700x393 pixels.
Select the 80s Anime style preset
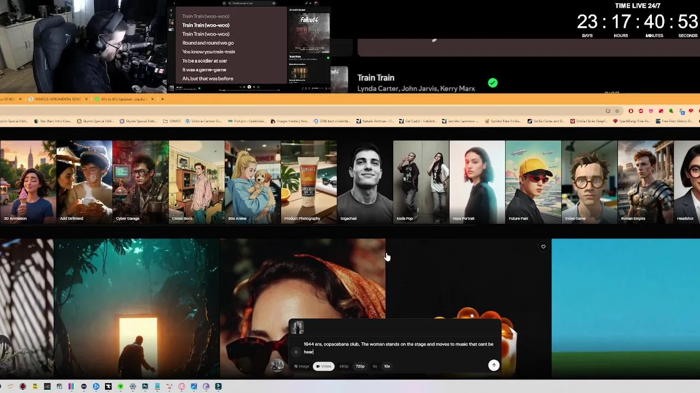coord(253,182)
